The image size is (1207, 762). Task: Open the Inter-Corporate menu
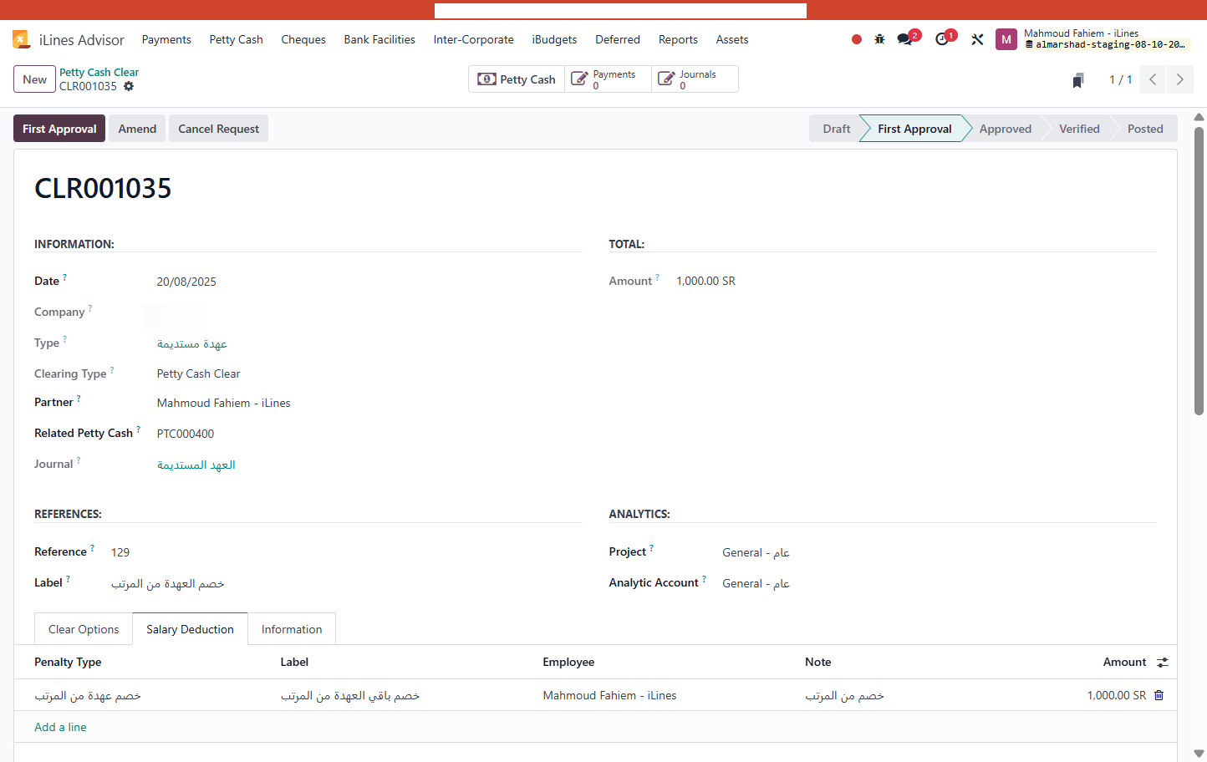[474, 39]
